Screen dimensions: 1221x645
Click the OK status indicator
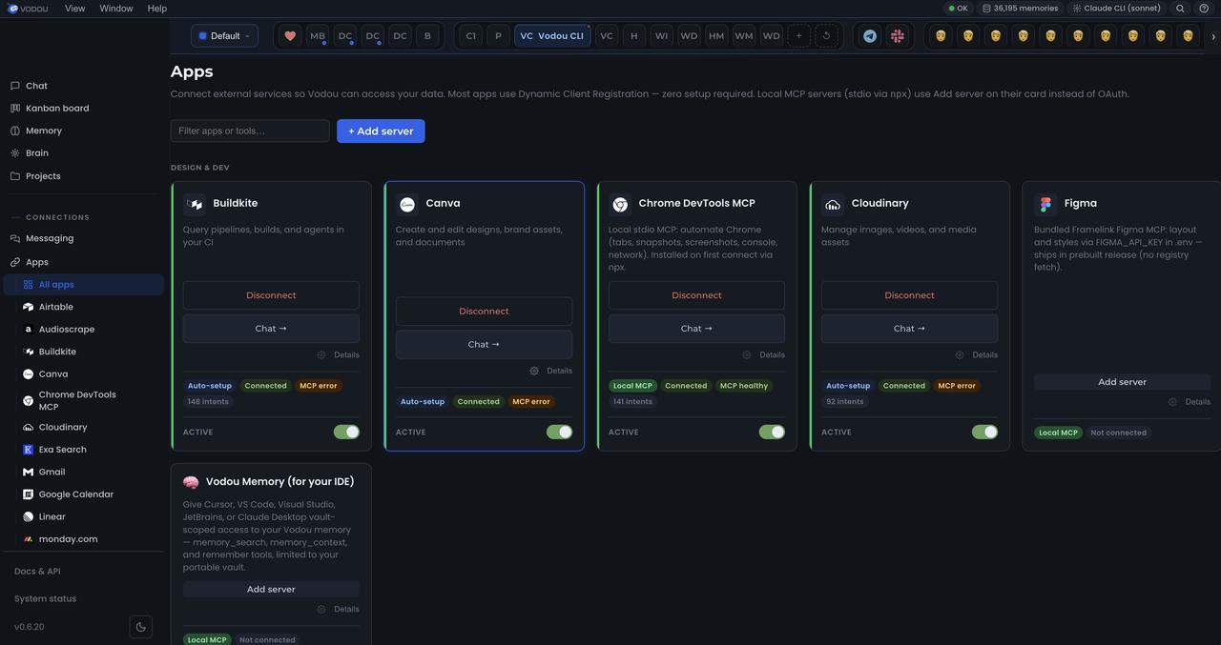click(x=958, y=9)
